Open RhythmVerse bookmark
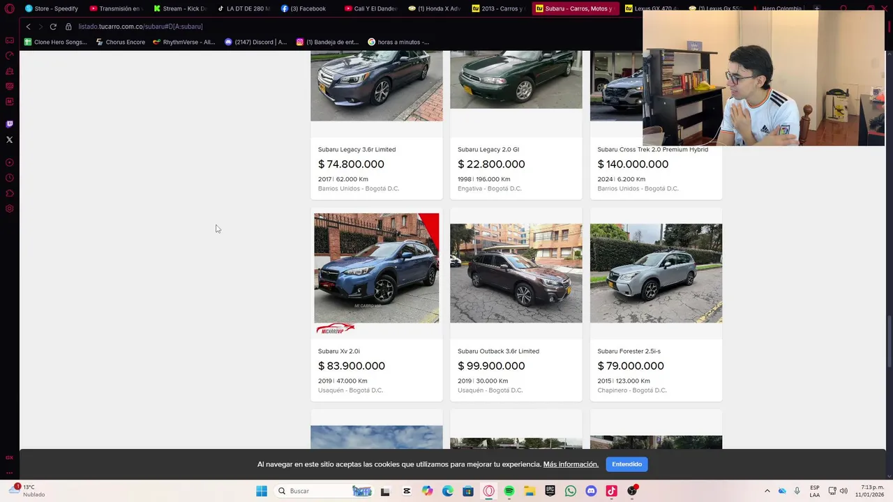This screenshot has width=893, height=502. click(x=184, y=42)
